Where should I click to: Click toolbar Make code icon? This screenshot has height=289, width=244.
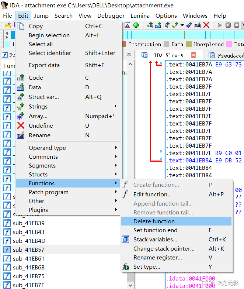150,25
